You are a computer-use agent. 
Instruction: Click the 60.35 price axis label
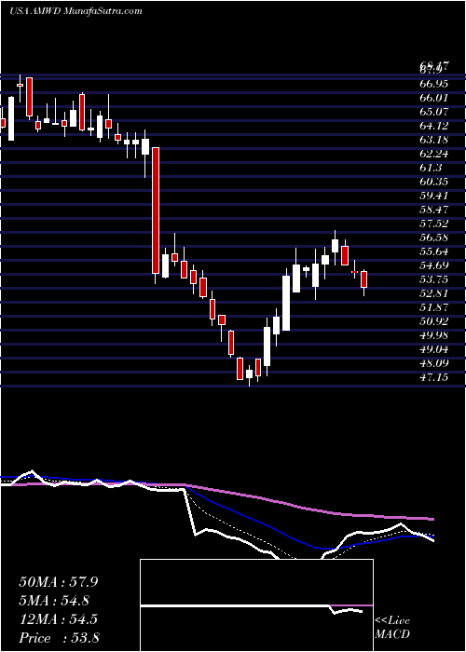tap(434, 183)
